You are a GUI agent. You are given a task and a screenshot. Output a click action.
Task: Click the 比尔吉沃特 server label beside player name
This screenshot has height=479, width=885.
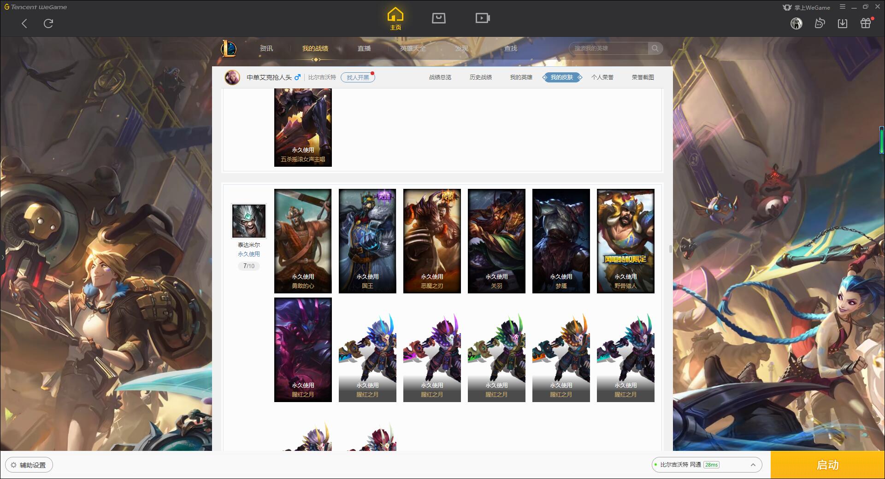coord(322,77)
